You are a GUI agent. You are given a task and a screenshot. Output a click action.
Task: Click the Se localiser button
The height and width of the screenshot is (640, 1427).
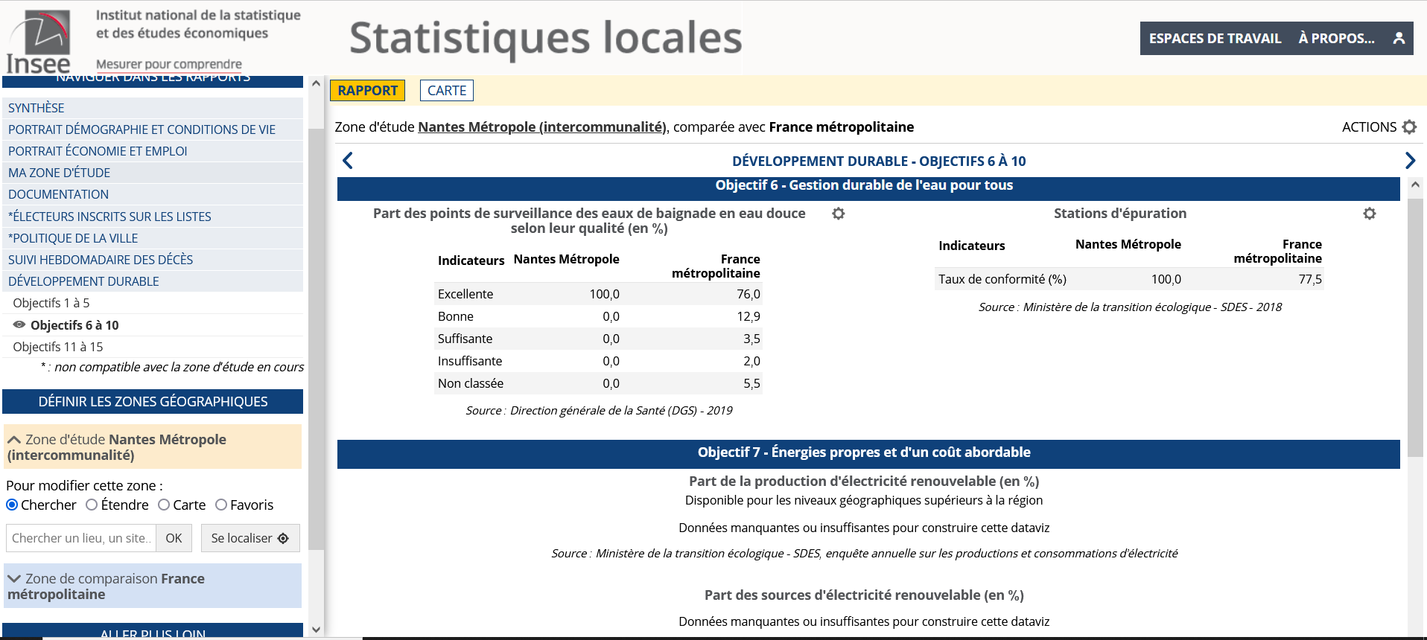tap(250, 538)
